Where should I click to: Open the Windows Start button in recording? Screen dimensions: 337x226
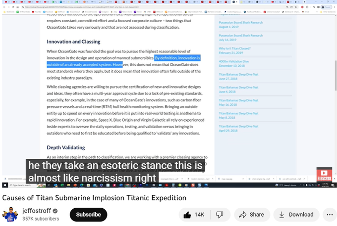click(5, 185)
